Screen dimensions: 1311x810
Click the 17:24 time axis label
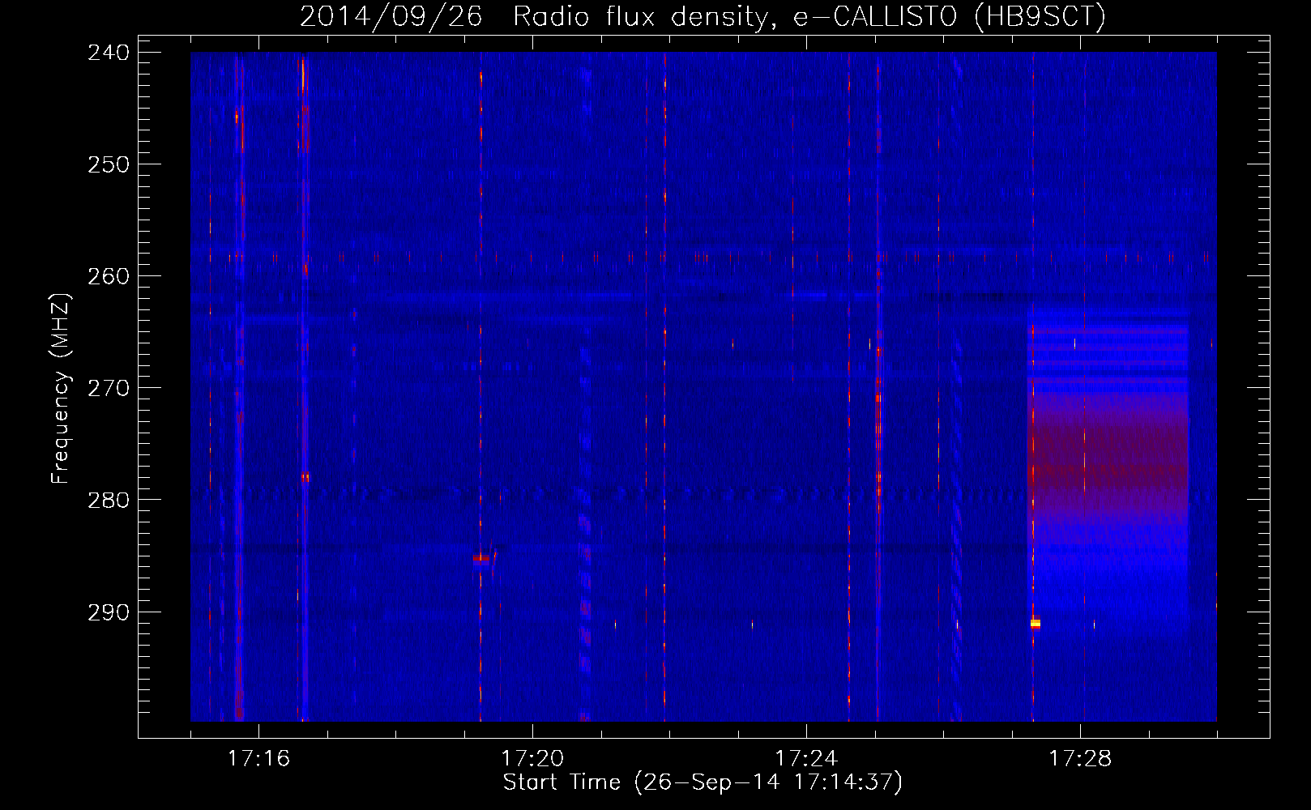tap(806, 758)
